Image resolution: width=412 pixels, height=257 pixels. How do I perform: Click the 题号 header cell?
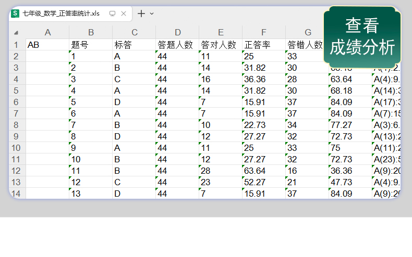[x=90, y=45]
